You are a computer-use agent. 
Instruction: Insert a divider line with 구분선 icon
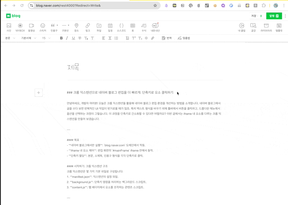[64, 27]
